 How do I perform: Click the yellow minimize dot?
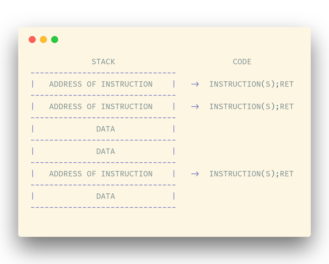pos(43,40)
